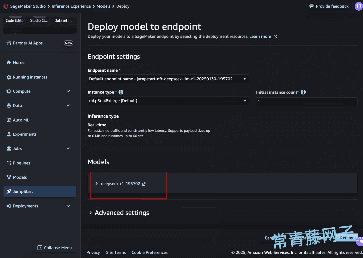The image size is (363, 258).
Task: Click the Deploy button
Action: pyautogui.click(x=346, y=238)
